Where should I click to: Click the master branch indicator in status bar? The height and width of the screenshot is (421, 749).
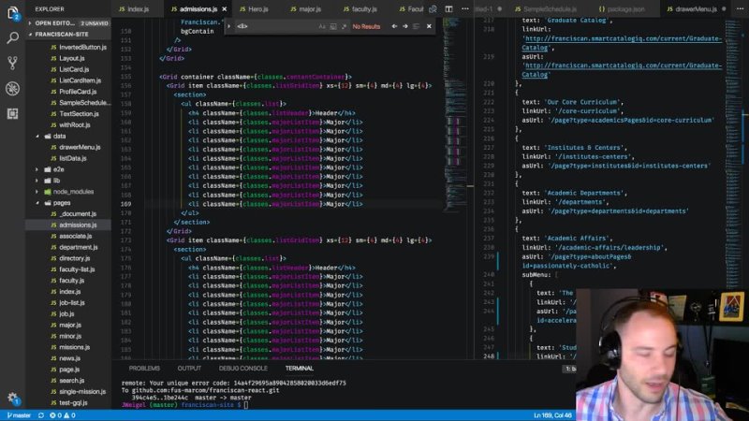19,415
